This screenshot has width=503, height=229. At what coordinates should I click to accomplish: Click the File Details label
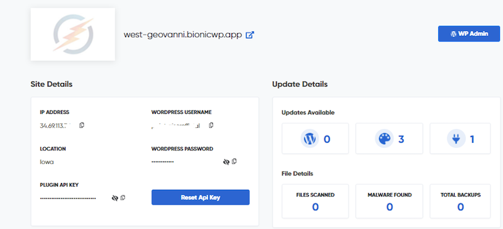click(297, 174)
